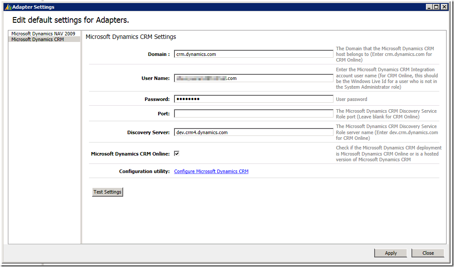This screenshot has width=454, height=267.
Task: Maximize the Adapter Settings window
Action: coord(436,7)
